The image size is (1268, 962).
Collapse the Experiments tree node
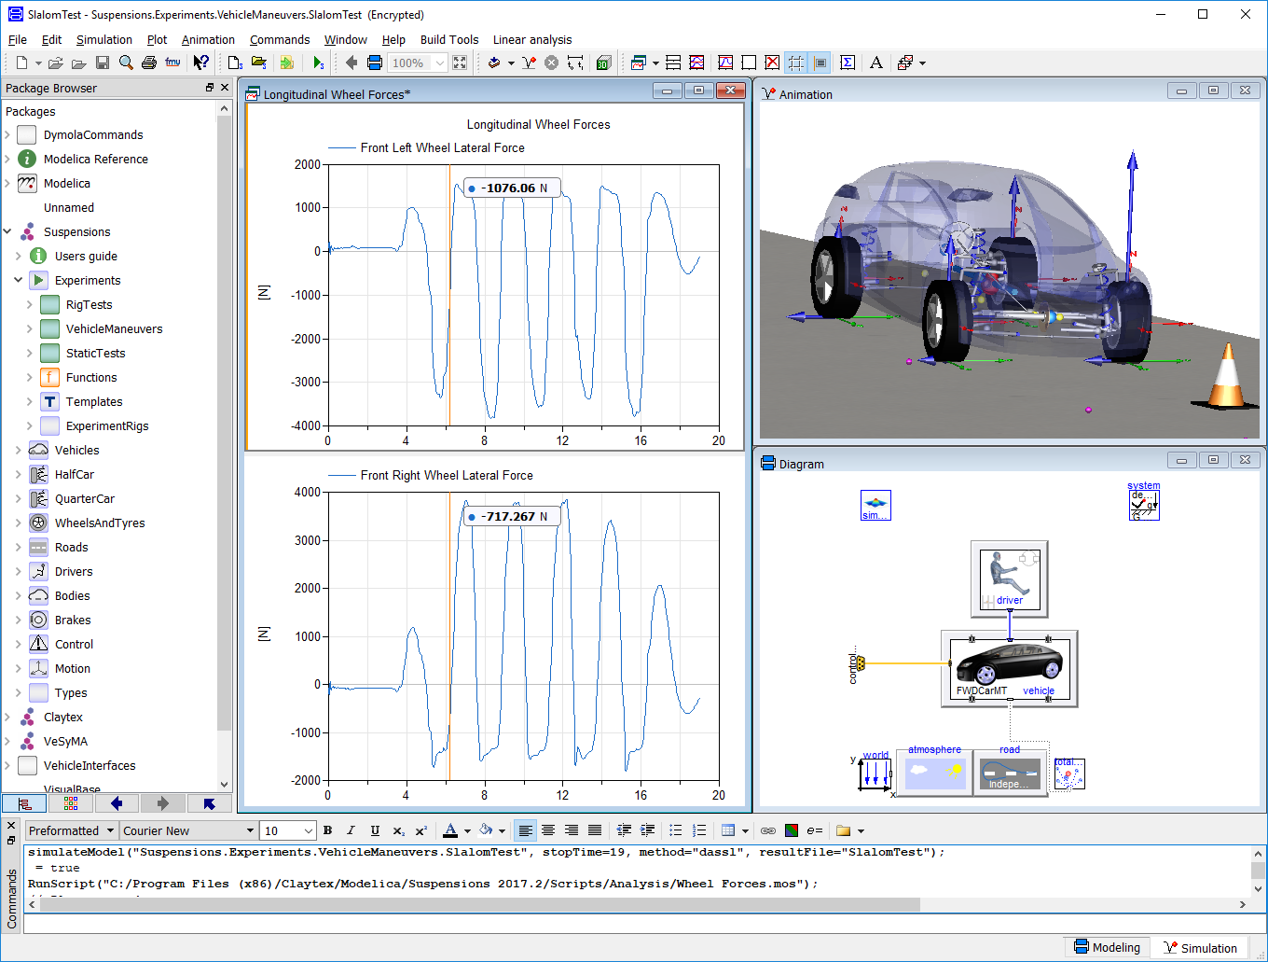click(x=18, y=281)
